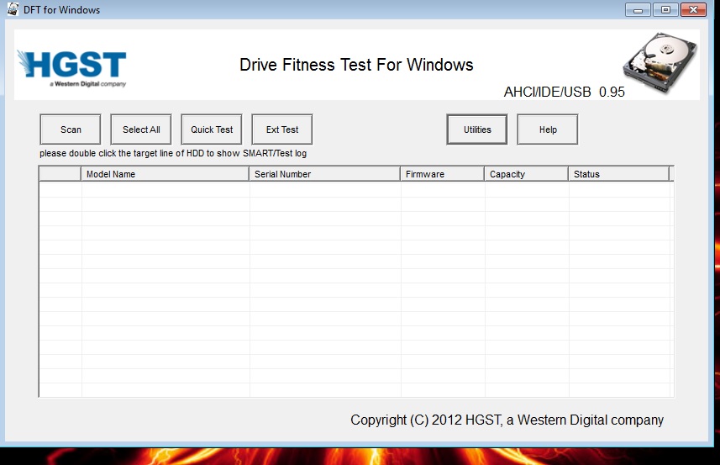720x465 pixels.
Task: Click the DFT app icon in title bar
Action: (x=13, y=9)
